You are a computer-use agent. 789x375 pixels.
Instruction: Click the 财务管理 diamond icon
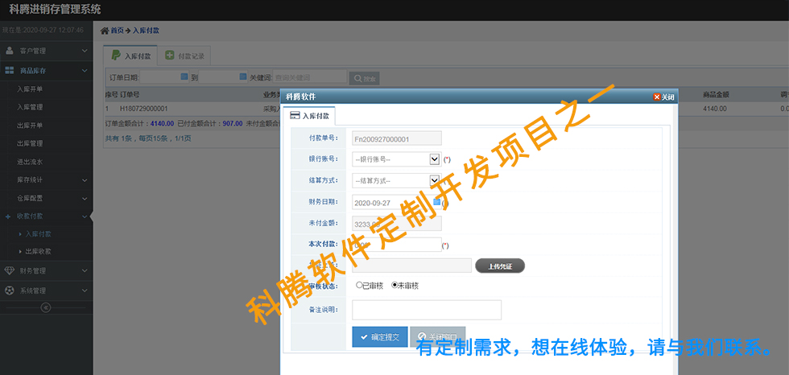9,270
